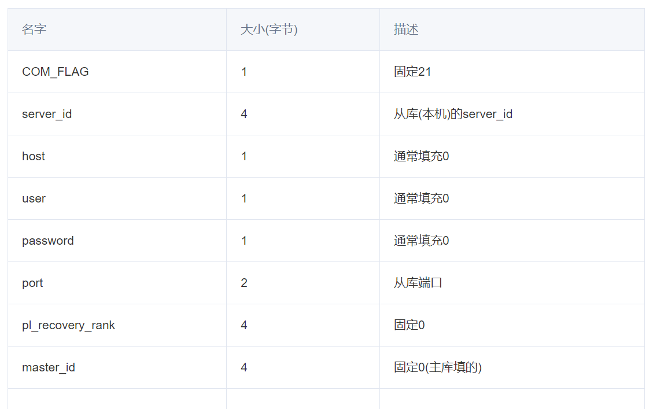This screenshot has height=409, width=664.
Task: Click 固定0 in pl_recovery_rank row
Action: 409,325
